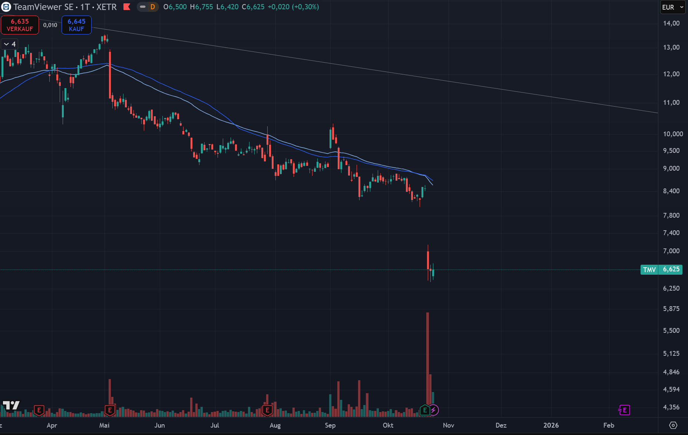Viewport: 688px width, 435px height.
Task: Click the Jul label on the time axis
Action: 215,425
